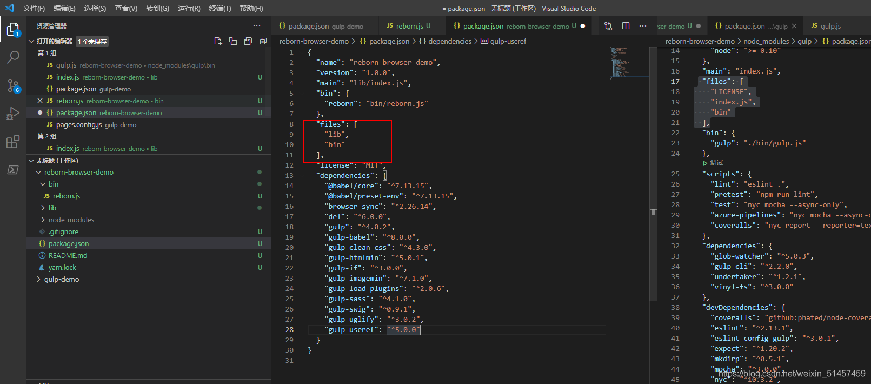Open the 帮助(H) menu
This screenshot has height=384, width=871.
click(251, 8)
